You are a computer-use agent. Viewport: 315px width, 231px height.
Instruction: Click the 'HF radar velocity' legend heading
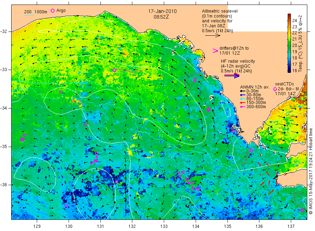(x=238, y=61)
